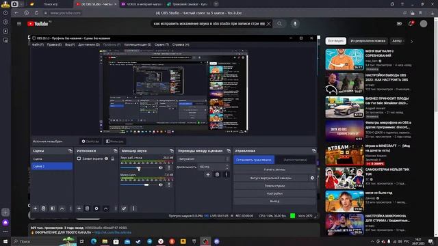Open Коллекция сцен menu in OBS
This screenshot has width=438, height=246.
[x=138, y=44]
